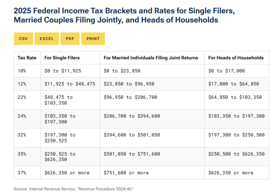Click the $0 to $11,925 cell
This screenshot has width=275, height=194.
pos(63,71)
